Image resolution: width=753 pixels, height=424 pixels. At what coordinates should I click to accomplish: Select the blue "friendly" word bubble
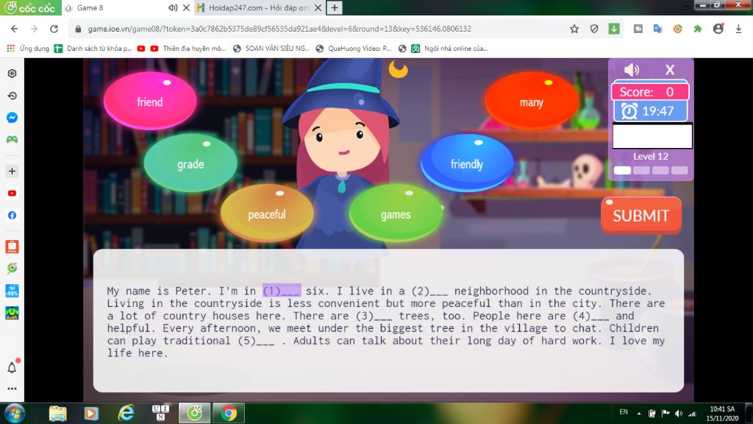(466, 163)
